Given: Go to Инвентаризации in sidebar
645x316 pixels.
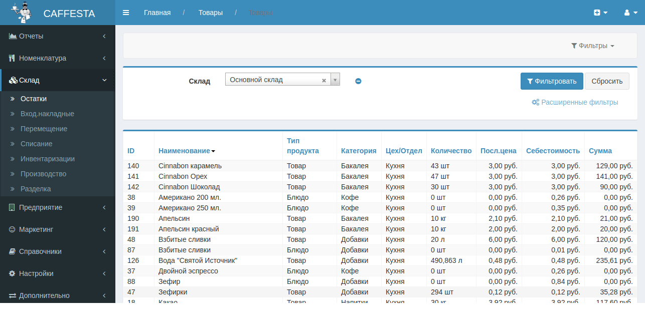Looking at the screenshot, I should point(48,159).
